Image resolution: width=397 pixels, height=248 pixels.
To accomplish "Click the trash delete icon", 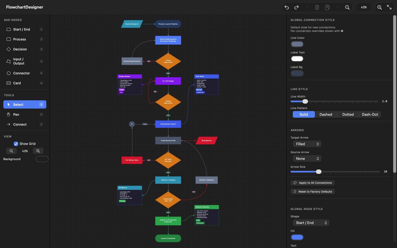I will [x=317, y=7].
